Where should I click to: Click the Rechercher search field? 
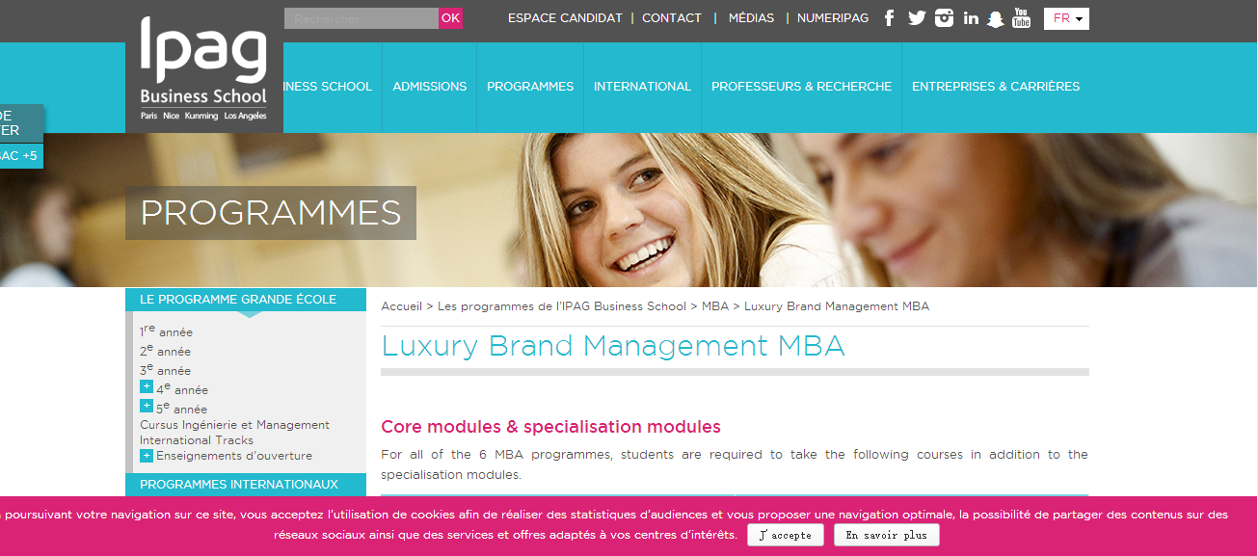click(361, 18)
